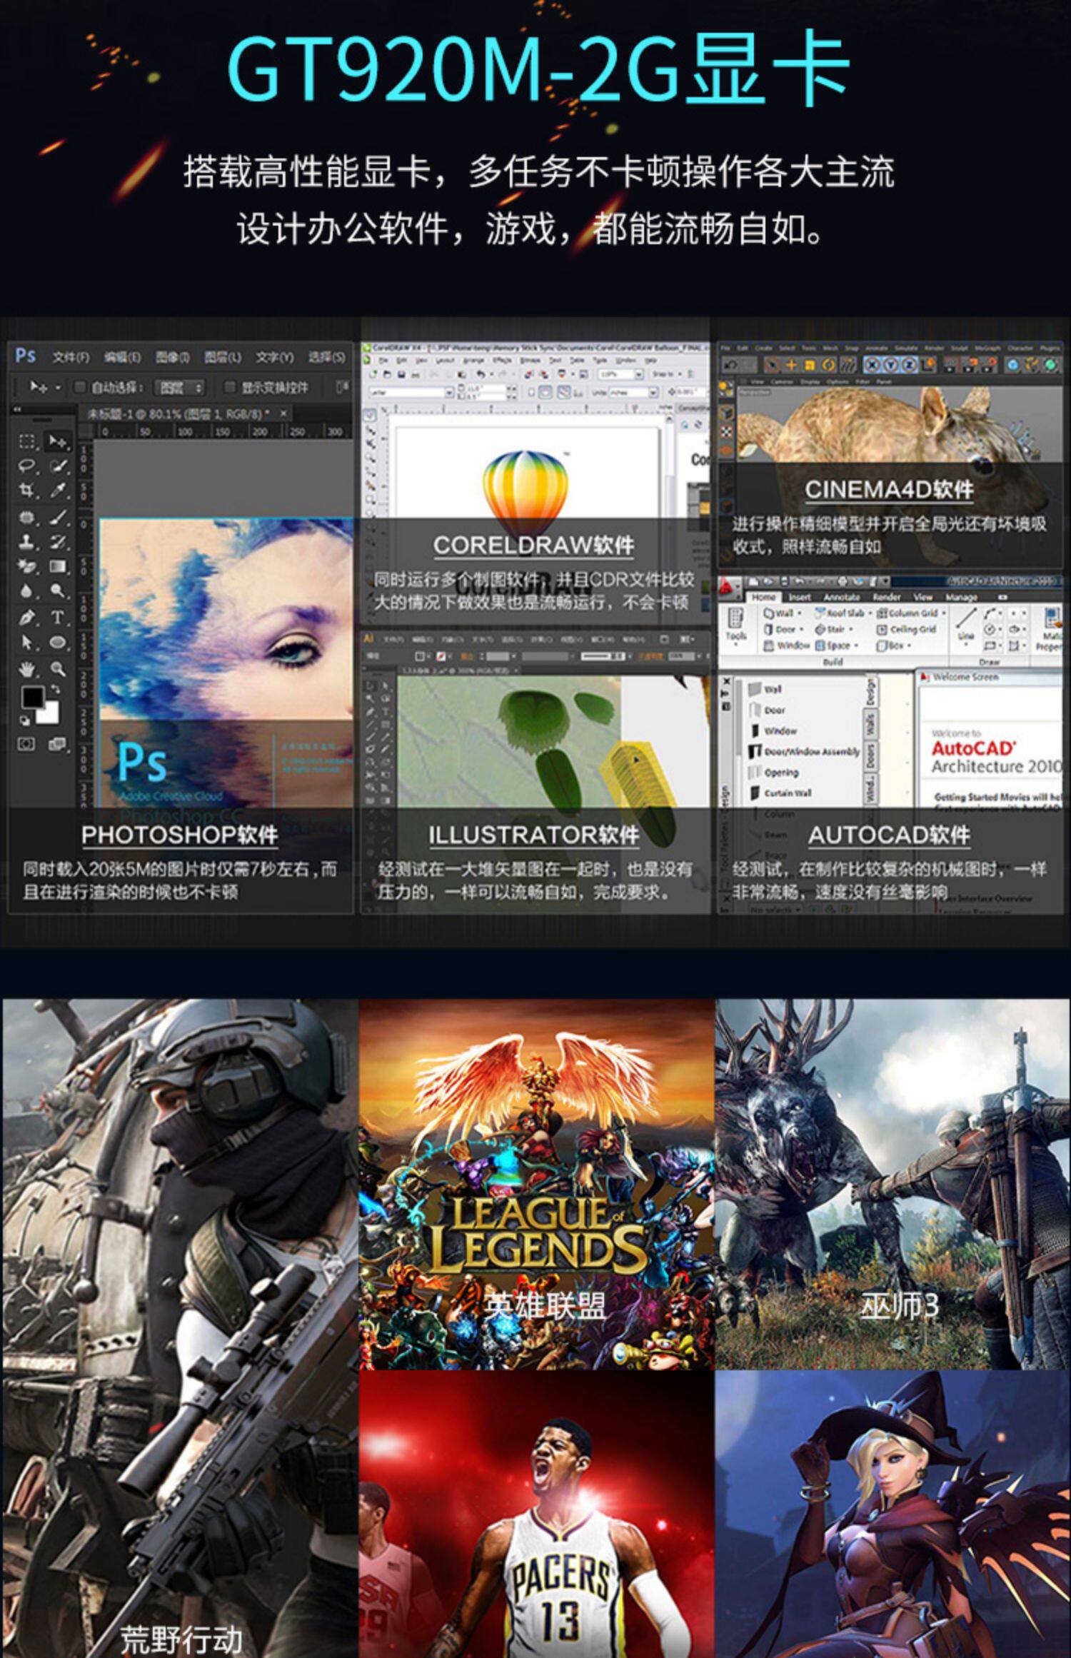The height and width of the screenshot is (1658, 1071).
Task: Pick the Eraser tool in Photoshop
Action: click(x=27, y=566)
